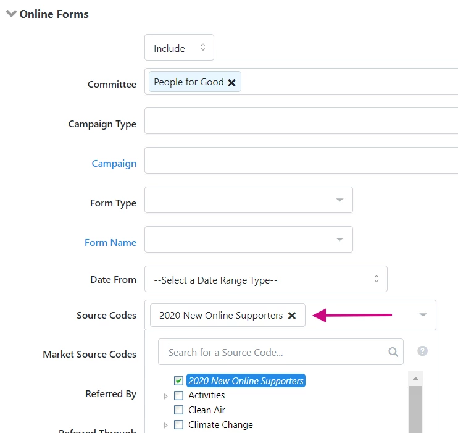Click the Campaign input field

301,160
